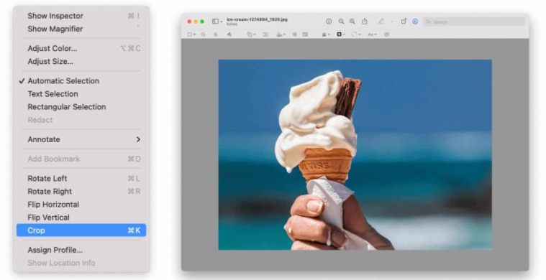Open the Shapes tool dropdown

[251, 34]
